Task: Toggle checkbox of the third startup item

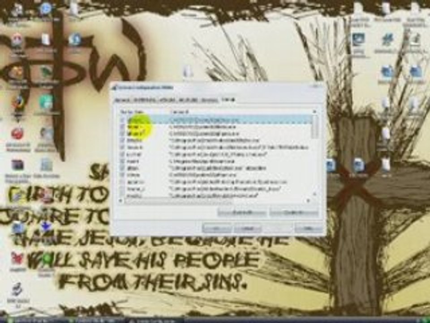Action: coord(123,134)
